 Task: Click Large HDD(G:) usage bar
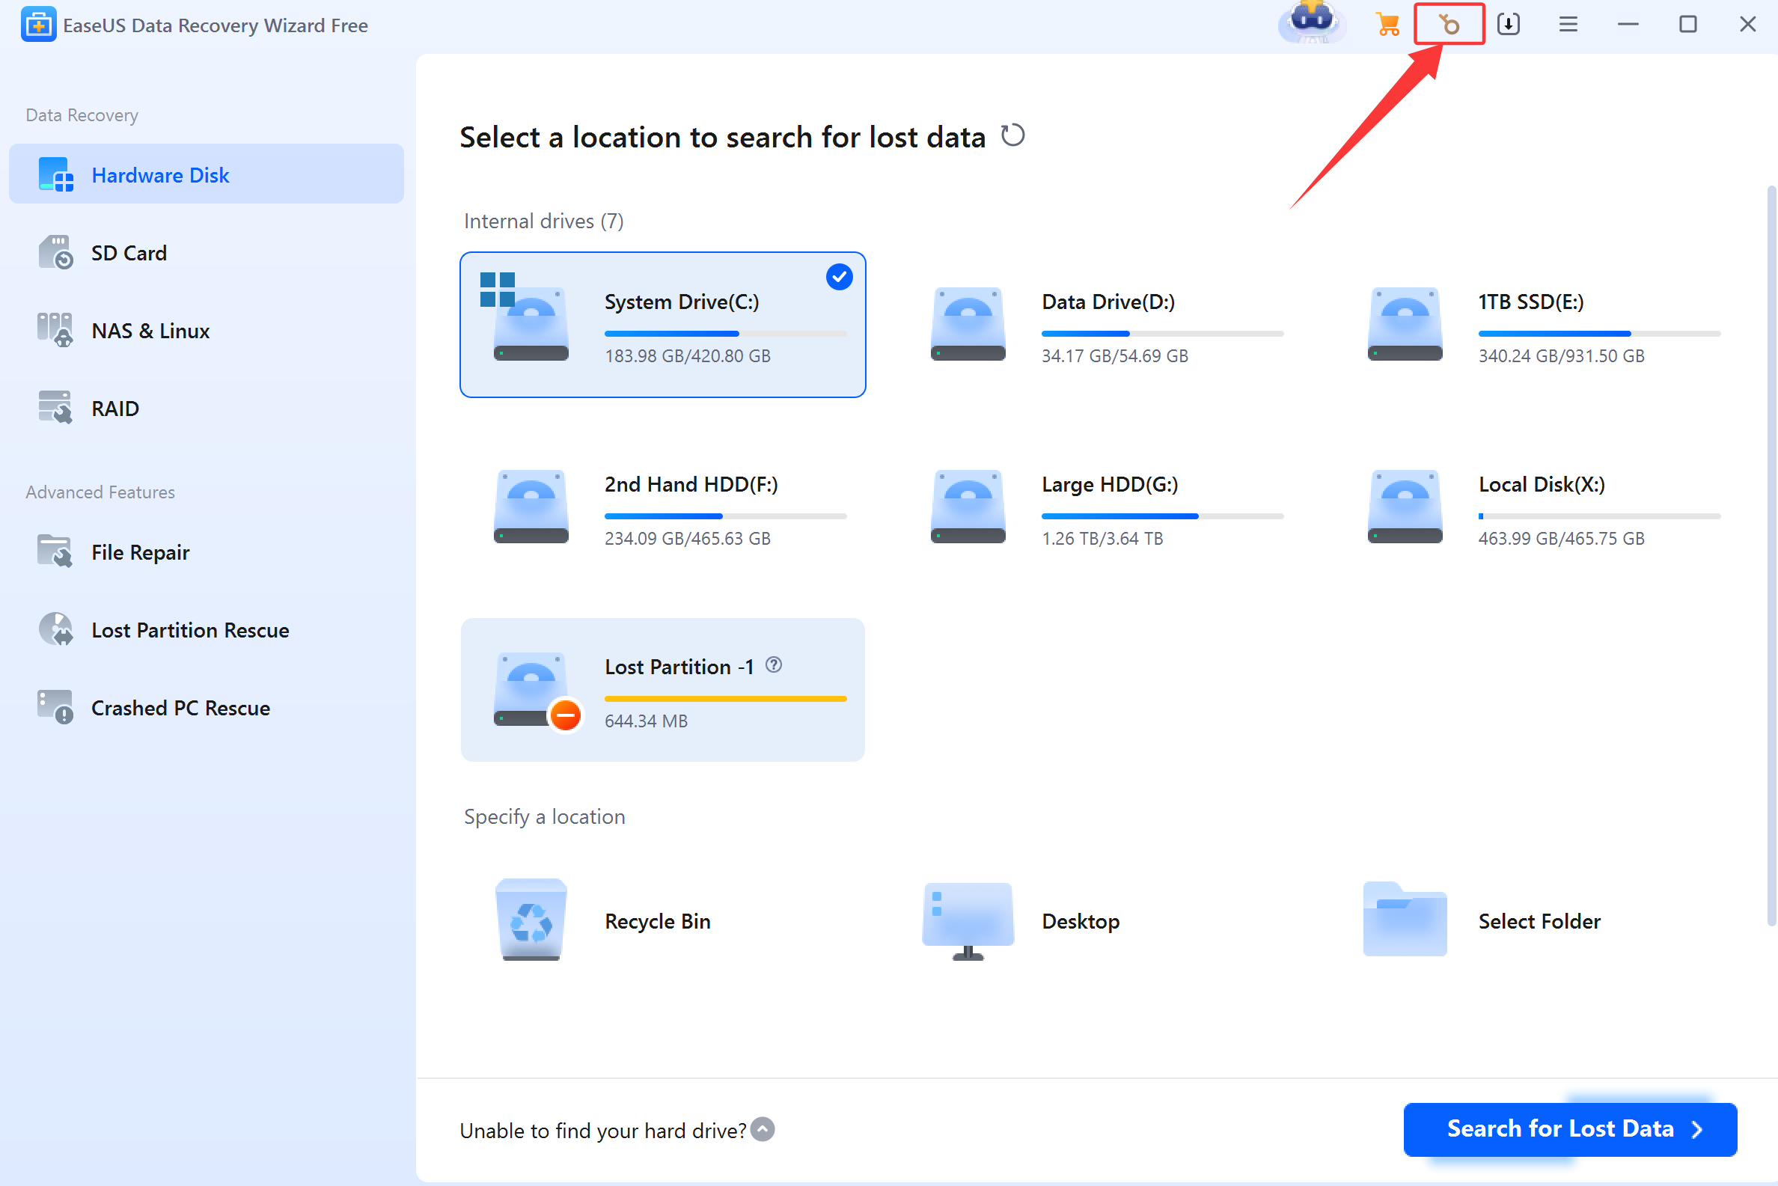point(1161,516)
